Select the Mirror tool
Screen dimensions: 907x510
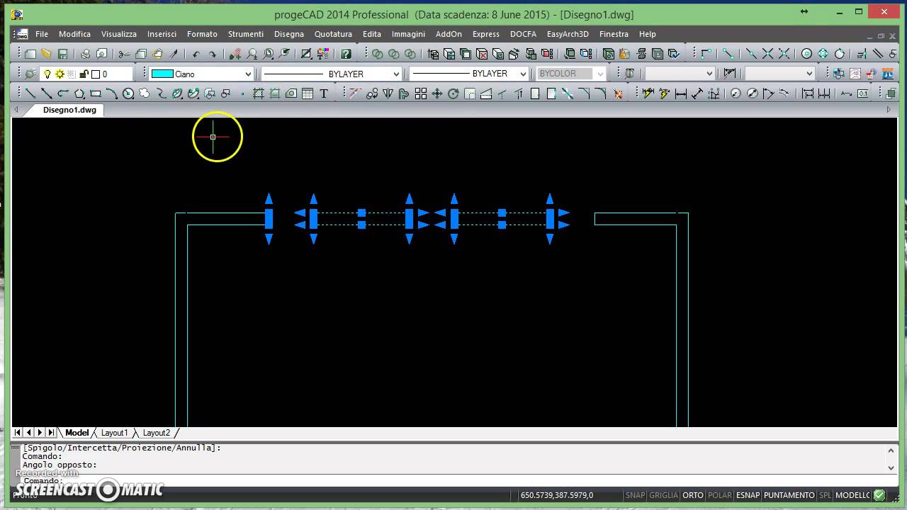388,93
